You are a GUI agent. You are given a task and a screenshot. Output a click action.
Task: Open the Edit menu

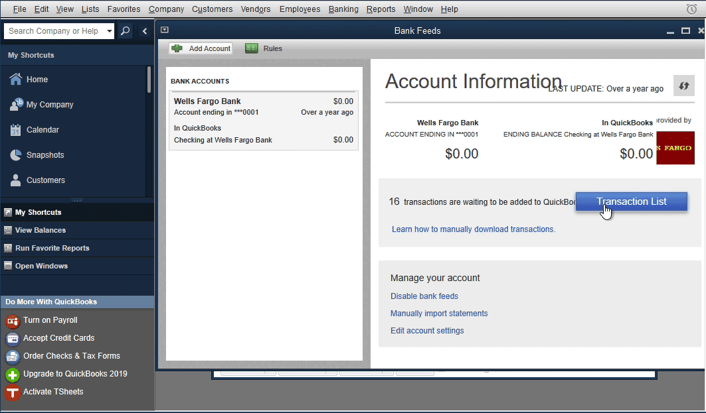(x=41, y=9)
